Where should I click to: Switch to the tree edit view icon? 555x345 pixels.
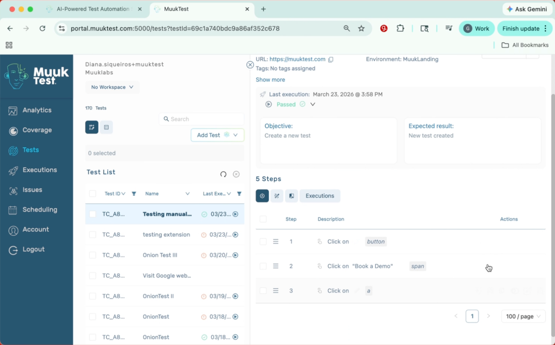coord(92,127)
